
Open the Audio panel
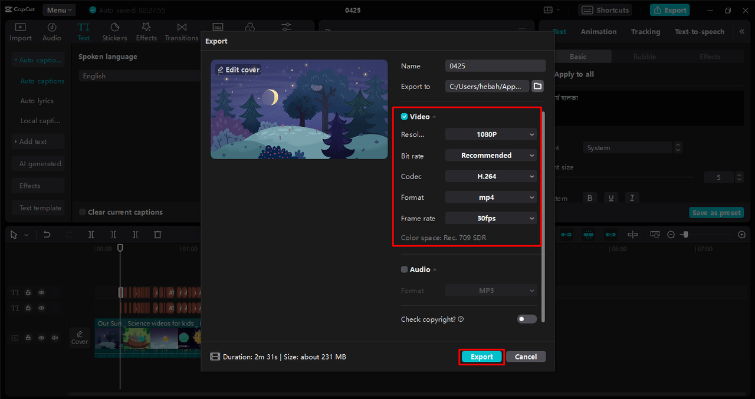52,32
